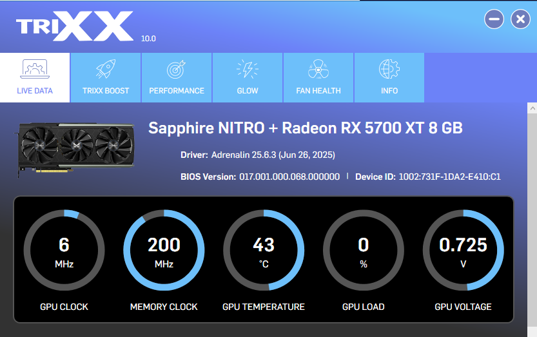Viewport: 537px width, 337px height.
Task: Click the TRIXX logo
Action: [x=75, y=26]
